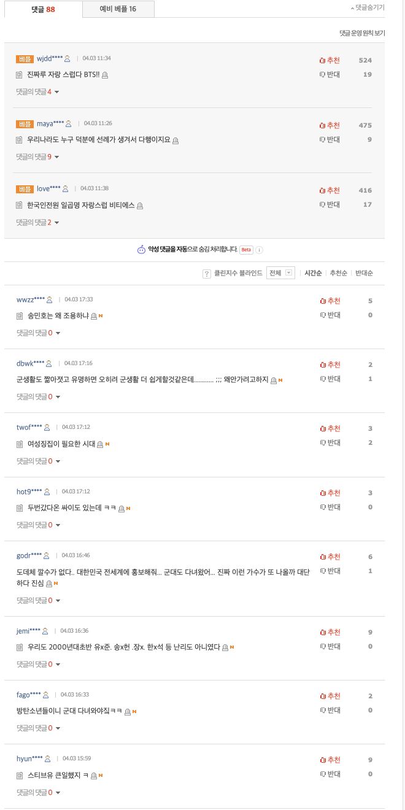Expand the 4 replies under wjdd's comment
The width and height of the screenshot is (405, 810).
click(37, 92)
